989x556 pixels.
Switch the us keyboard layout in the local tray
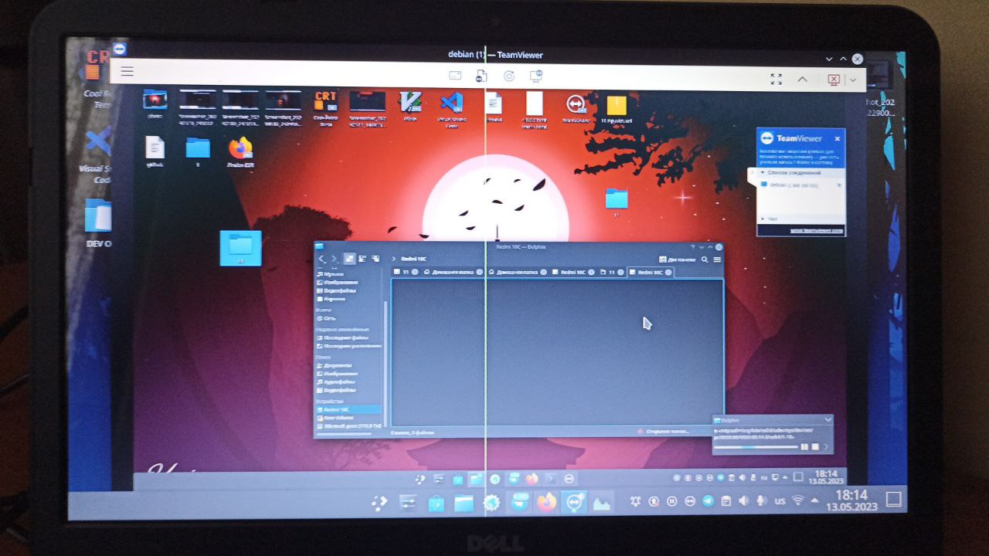(x=780, y=501)
